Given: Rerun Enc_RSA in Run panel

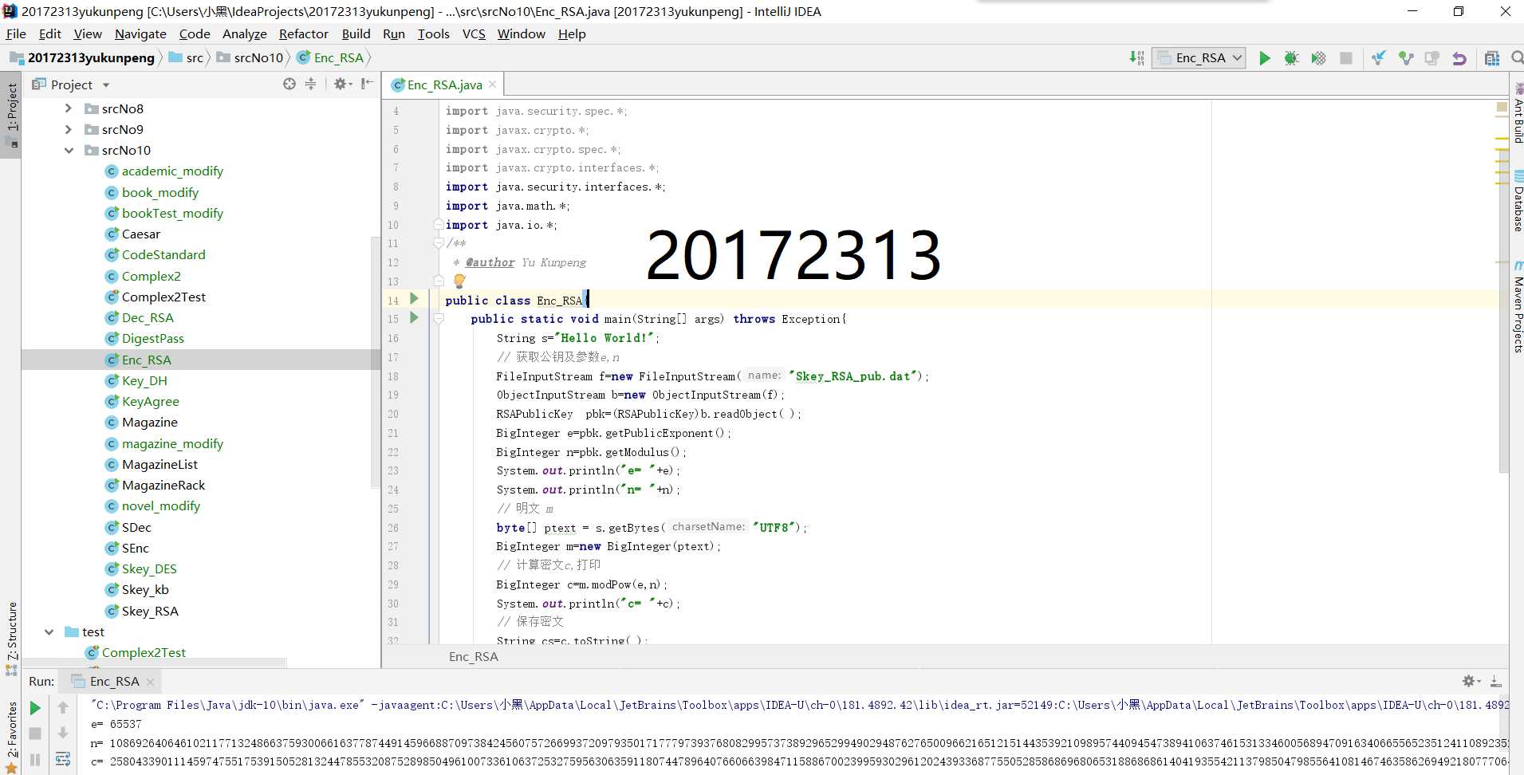Looking at the screenshot, I should (35, 708).
